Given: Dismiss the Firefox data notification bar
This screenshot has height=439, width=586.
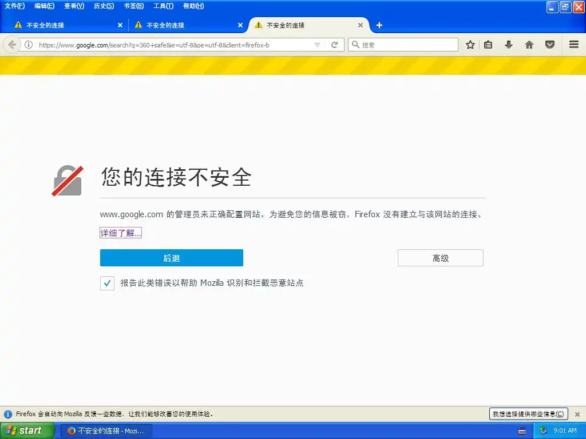Looking at the screenshot, I should 577,414.
